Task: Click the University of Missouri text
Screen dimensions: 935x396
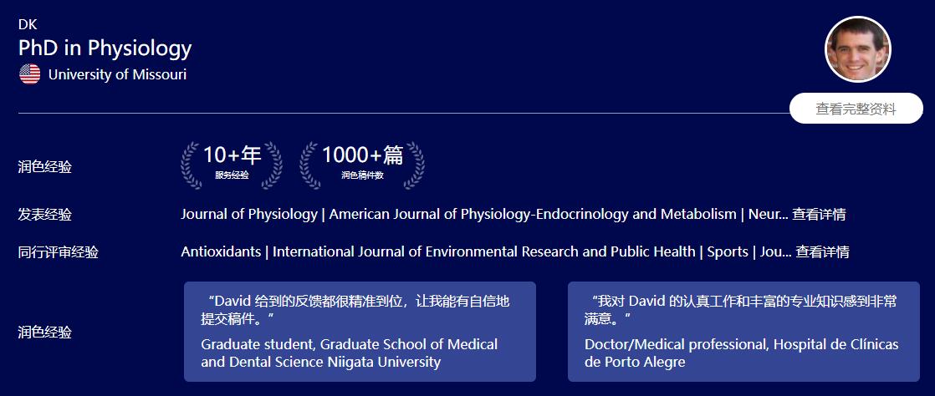Action: click(117, 74)
